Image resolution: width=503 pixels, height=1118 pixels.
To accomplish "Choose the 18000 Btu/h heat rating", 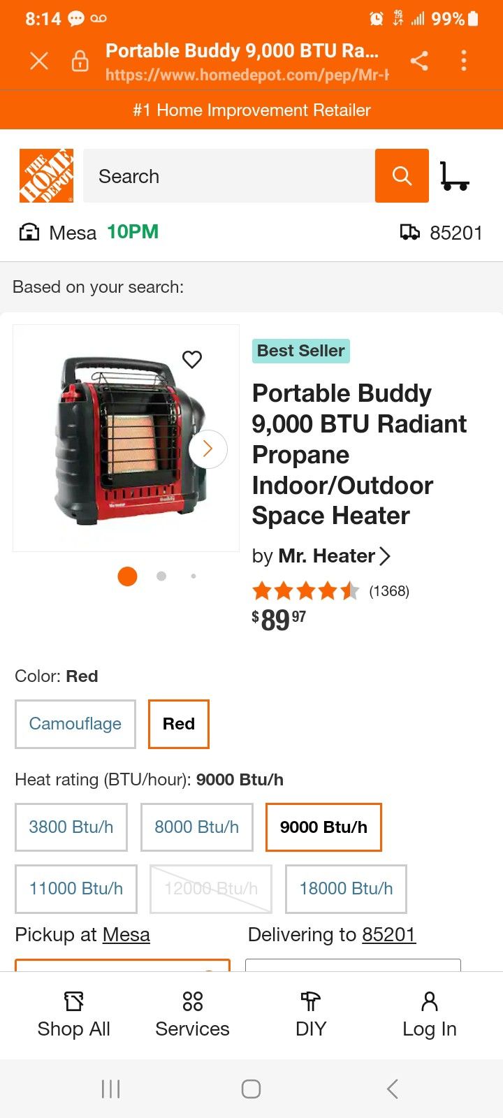I will point(346,889).
